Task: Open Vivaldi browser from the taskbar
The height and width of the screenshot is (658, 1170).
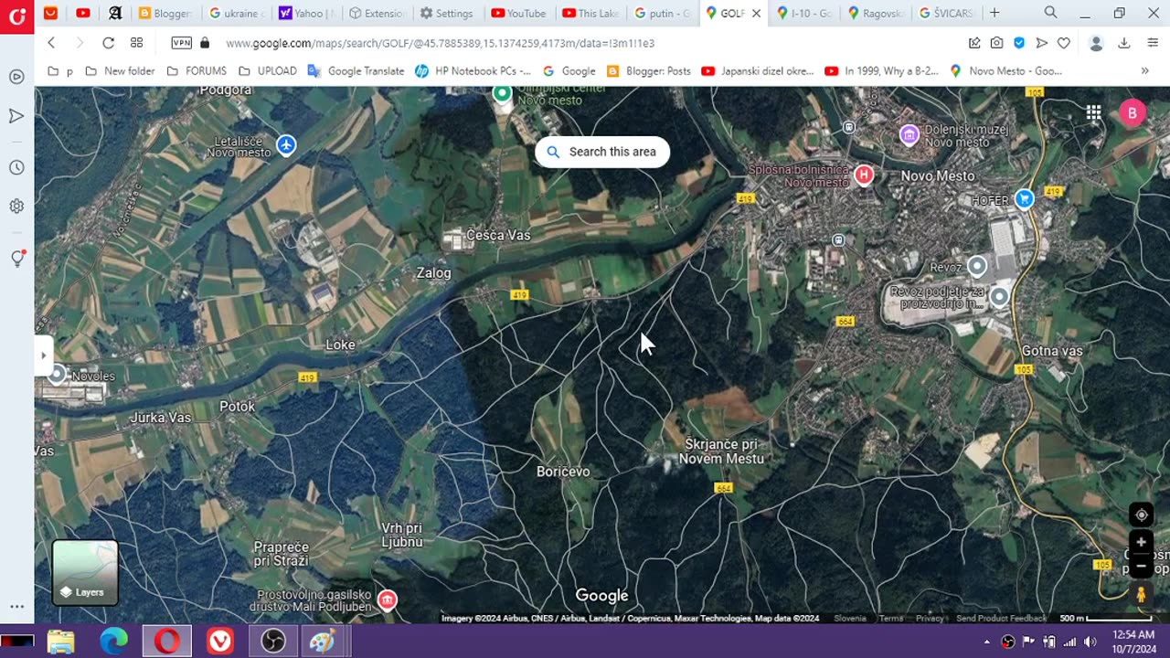Action: coord(220,642)
